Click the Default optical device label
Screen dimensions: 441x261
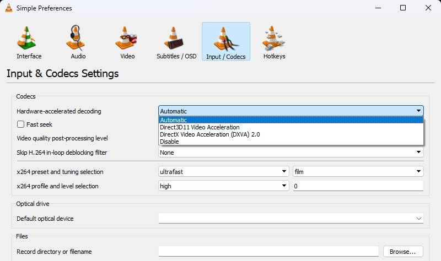(x=45, y=219)
